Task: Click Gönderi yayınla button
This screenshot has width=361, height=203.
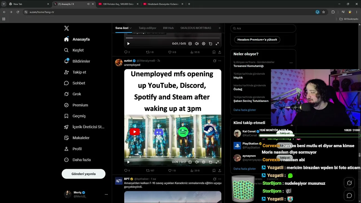Action: pos(83,174)
